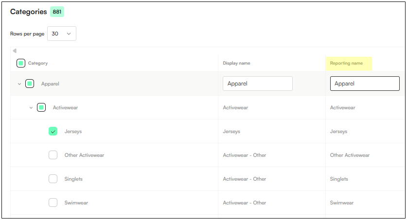Edit the Apparel reporting name field

pos(365,84)
